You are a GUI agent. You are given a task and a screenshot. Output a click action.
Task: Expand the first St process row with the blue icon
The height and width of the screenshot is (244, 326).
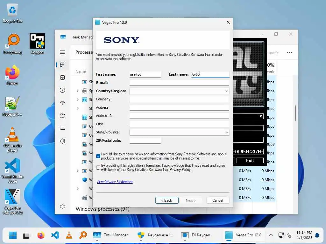click(x=78, y=99)
